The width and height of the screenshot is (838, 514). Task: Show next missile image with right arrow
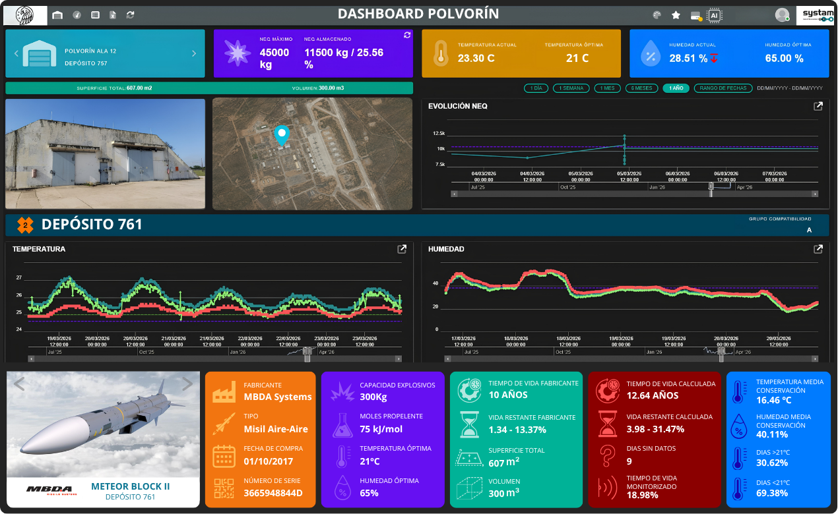(x=187, y=384)
